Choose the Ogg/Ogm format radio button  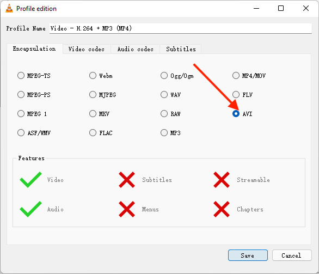(164, 76)
